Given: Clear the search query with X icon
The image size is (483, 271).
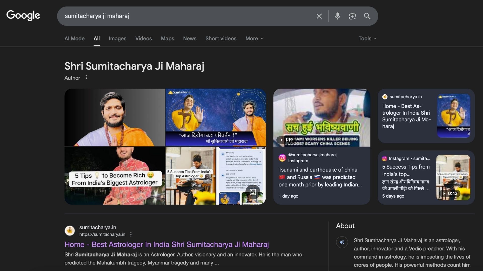Looking at the screenshot, I should pyautogui.click(x=319, y=16).
